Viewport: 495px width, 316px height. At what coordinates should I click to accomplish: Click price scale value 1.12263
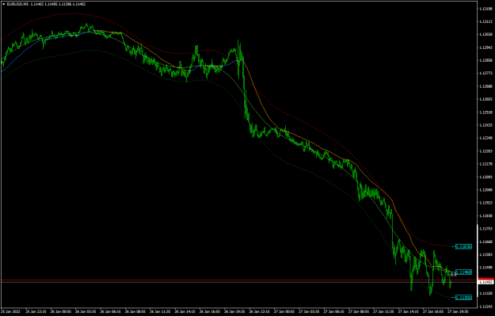click(x=485, y=151)
